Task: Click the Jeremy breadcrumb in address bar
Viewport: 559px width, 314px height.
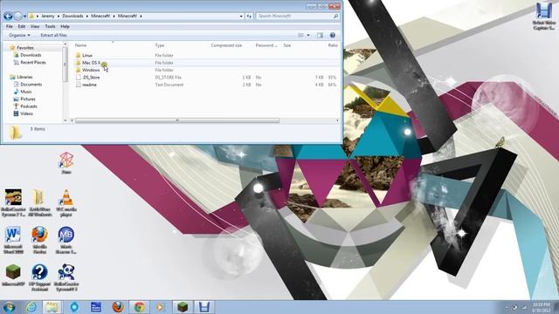Action: click(47, 16)
